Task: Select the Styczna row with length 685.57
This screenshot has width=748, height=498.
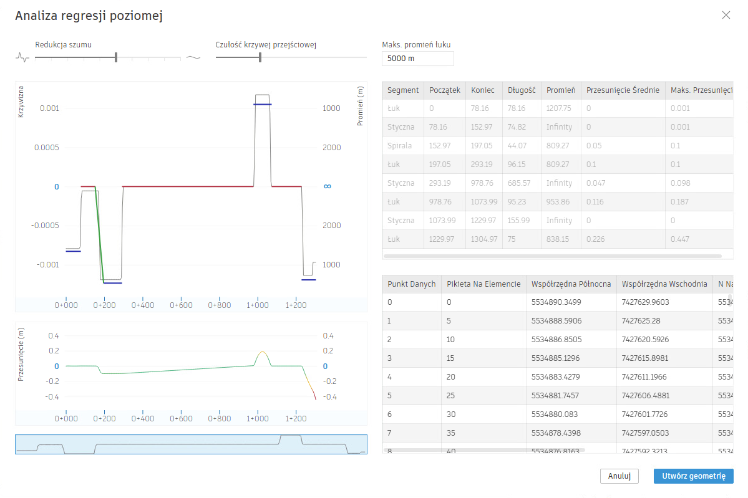Action: [558, 183]
